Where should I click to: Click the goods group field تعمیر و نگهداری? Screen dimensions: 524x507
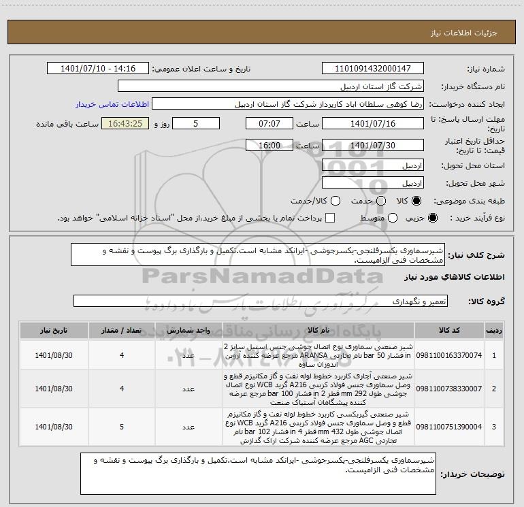261,301
